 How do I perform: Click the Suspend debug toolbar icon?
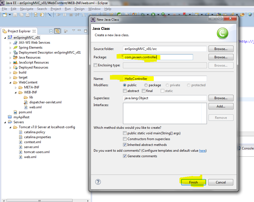pos(65,15)
